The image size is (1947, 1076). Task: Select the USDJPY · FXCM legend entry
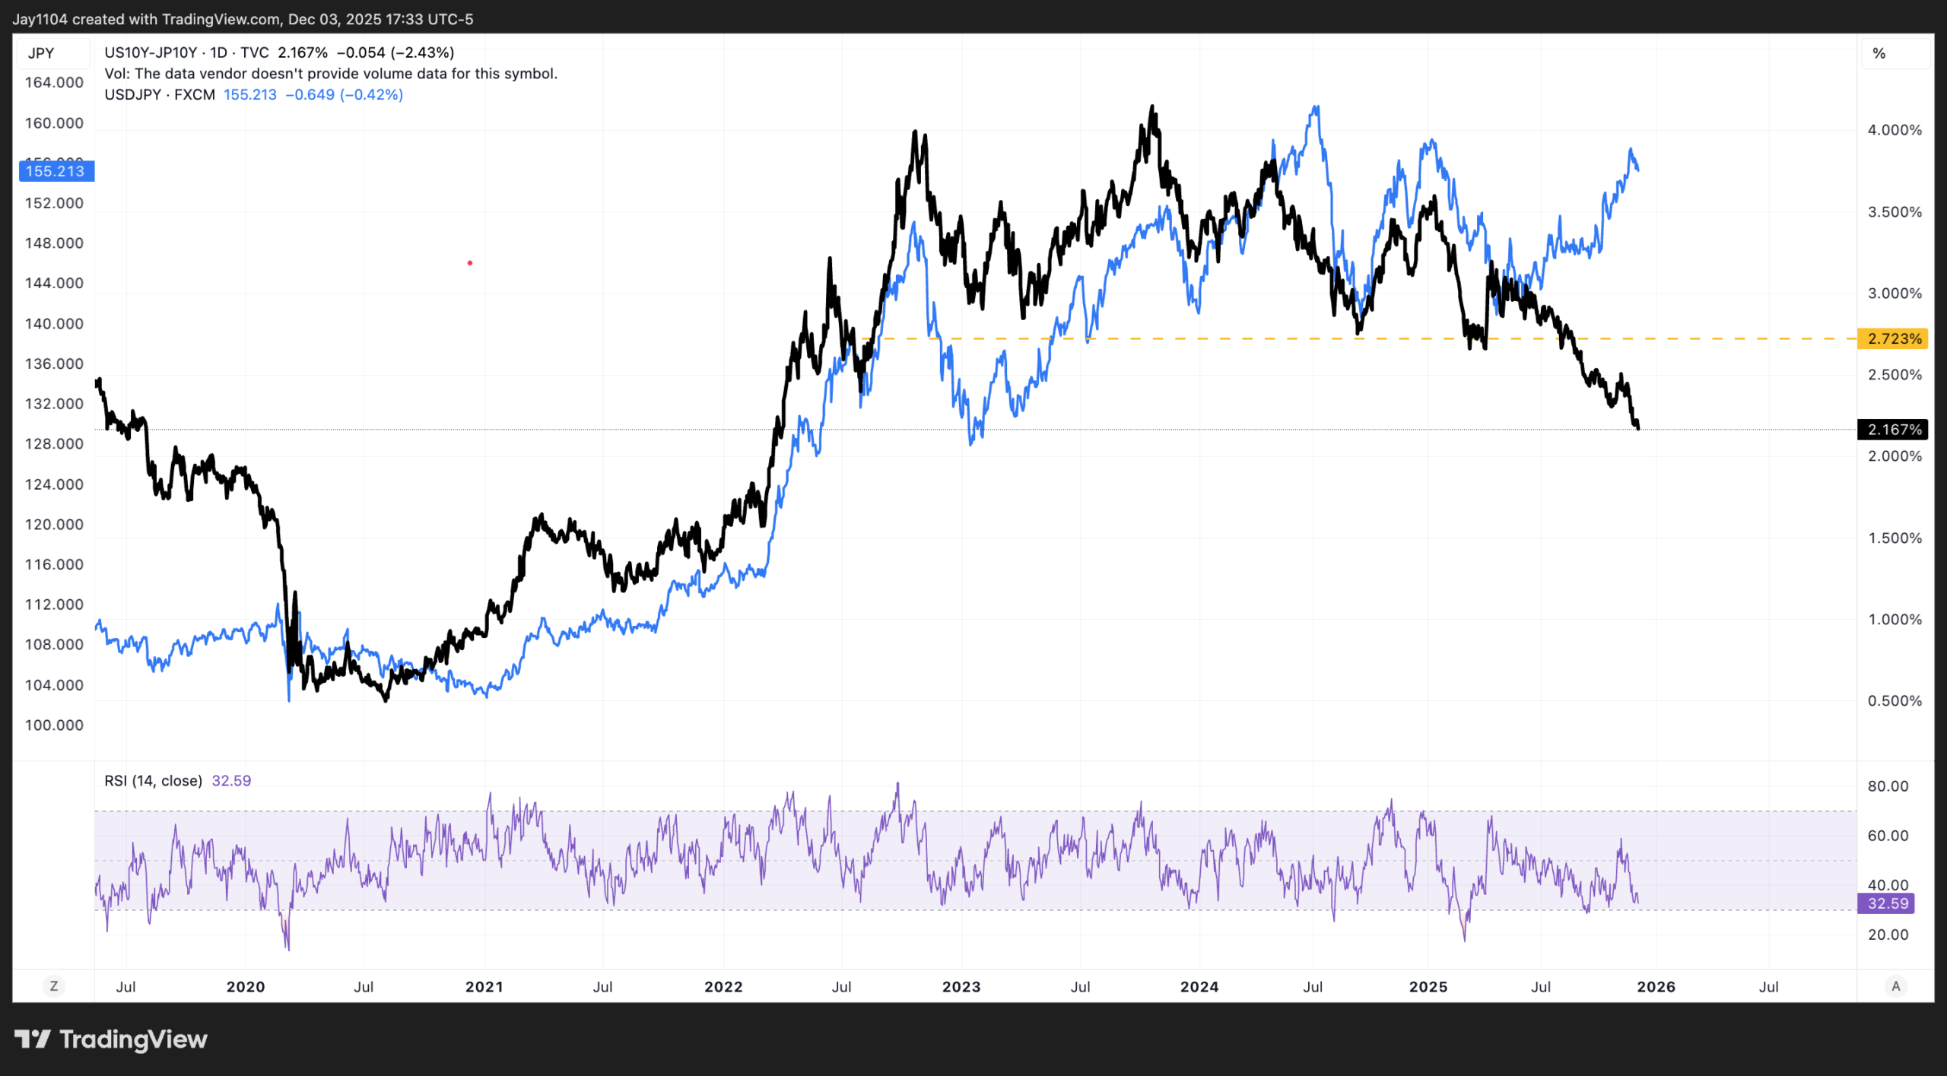160,94
